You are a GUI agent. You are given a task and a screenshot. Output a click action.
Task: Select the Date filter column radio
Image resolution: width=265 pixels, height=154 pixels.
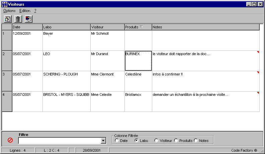tap(117, 141)
